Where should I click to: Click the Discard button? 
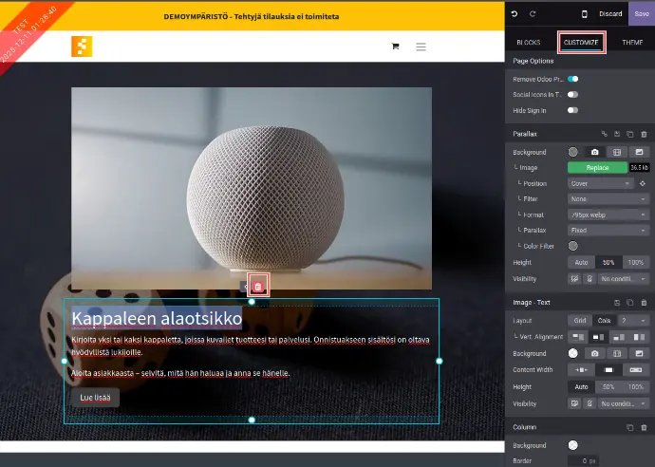click(x=609, y=14)
